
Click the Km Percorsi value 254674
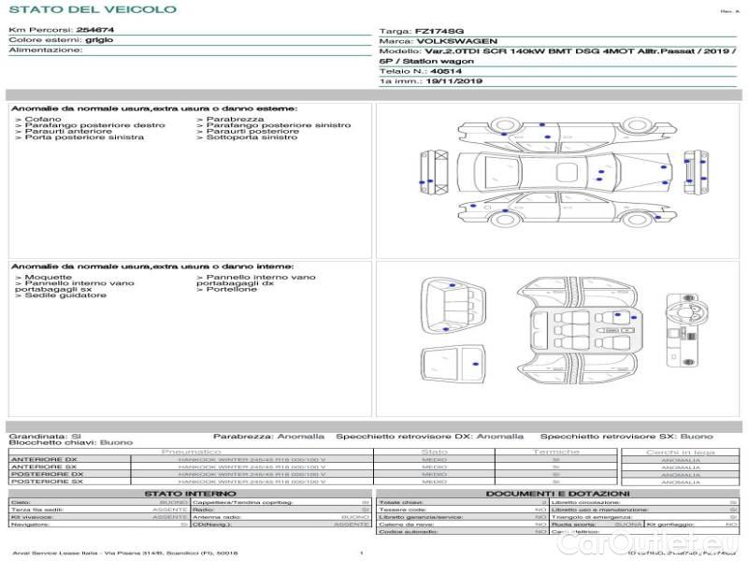point(107,31)
